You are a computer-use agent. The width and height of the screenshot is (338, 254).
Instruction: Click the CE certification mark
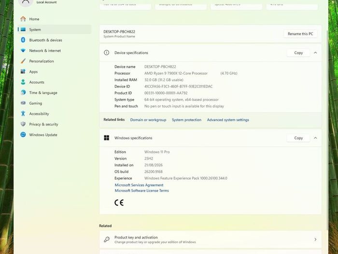(x=119, y=203)
